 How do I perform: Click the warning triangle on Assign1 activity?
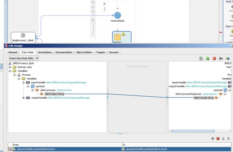123,34
